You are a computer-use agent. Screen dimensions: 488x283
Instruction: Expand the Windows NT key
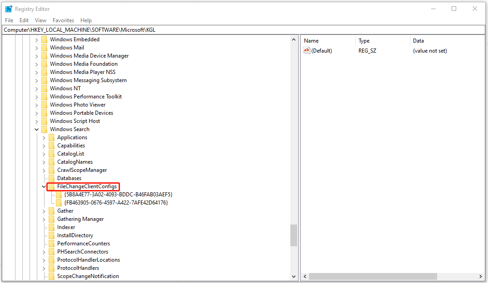pos(36,88)
